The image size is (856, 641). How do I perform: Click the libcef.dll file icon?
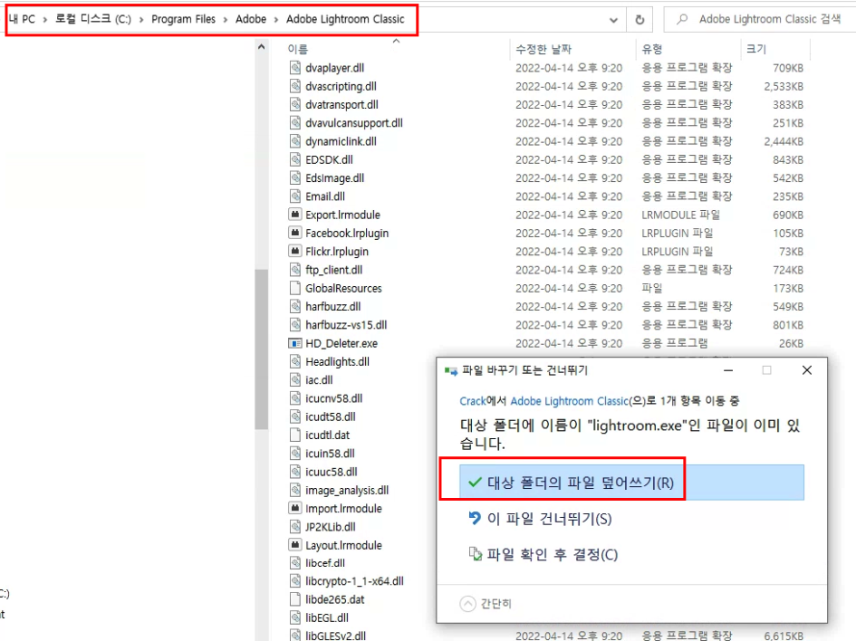[x=294, y=563]
